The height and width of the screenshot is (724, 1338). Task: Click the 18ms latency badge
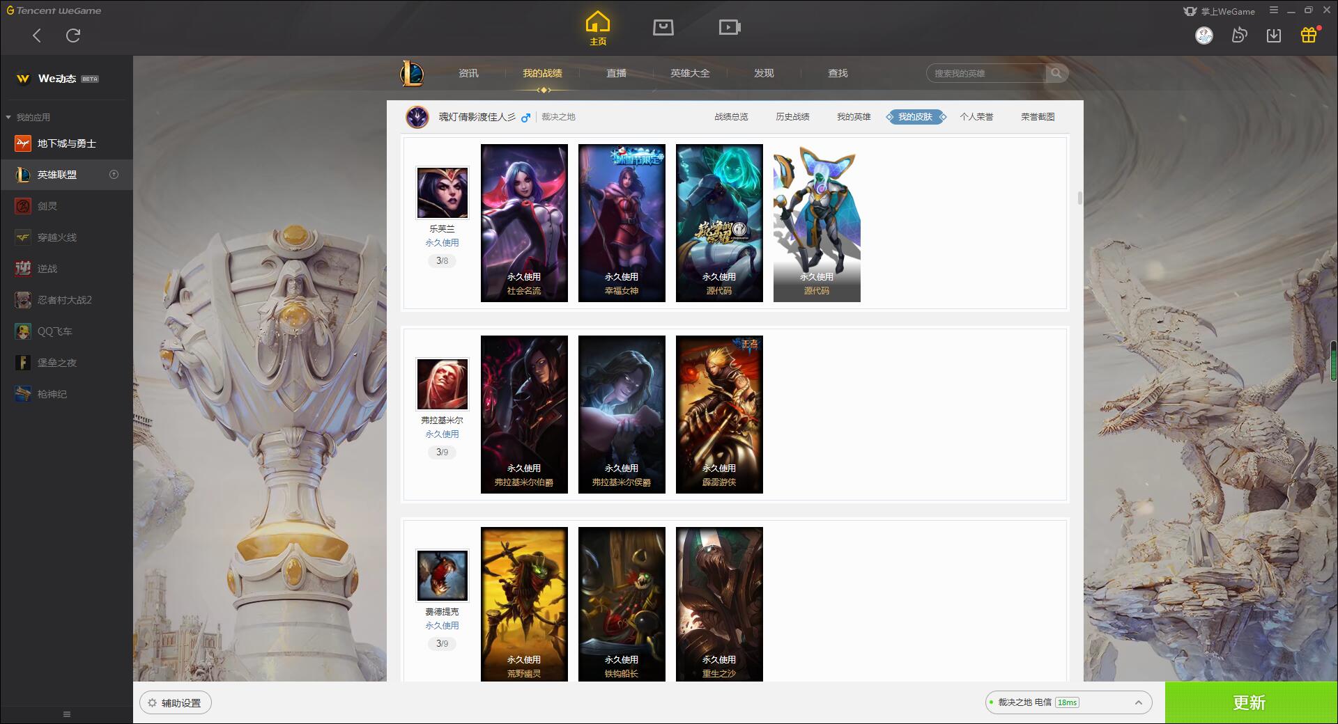(x=1067, y=702)
